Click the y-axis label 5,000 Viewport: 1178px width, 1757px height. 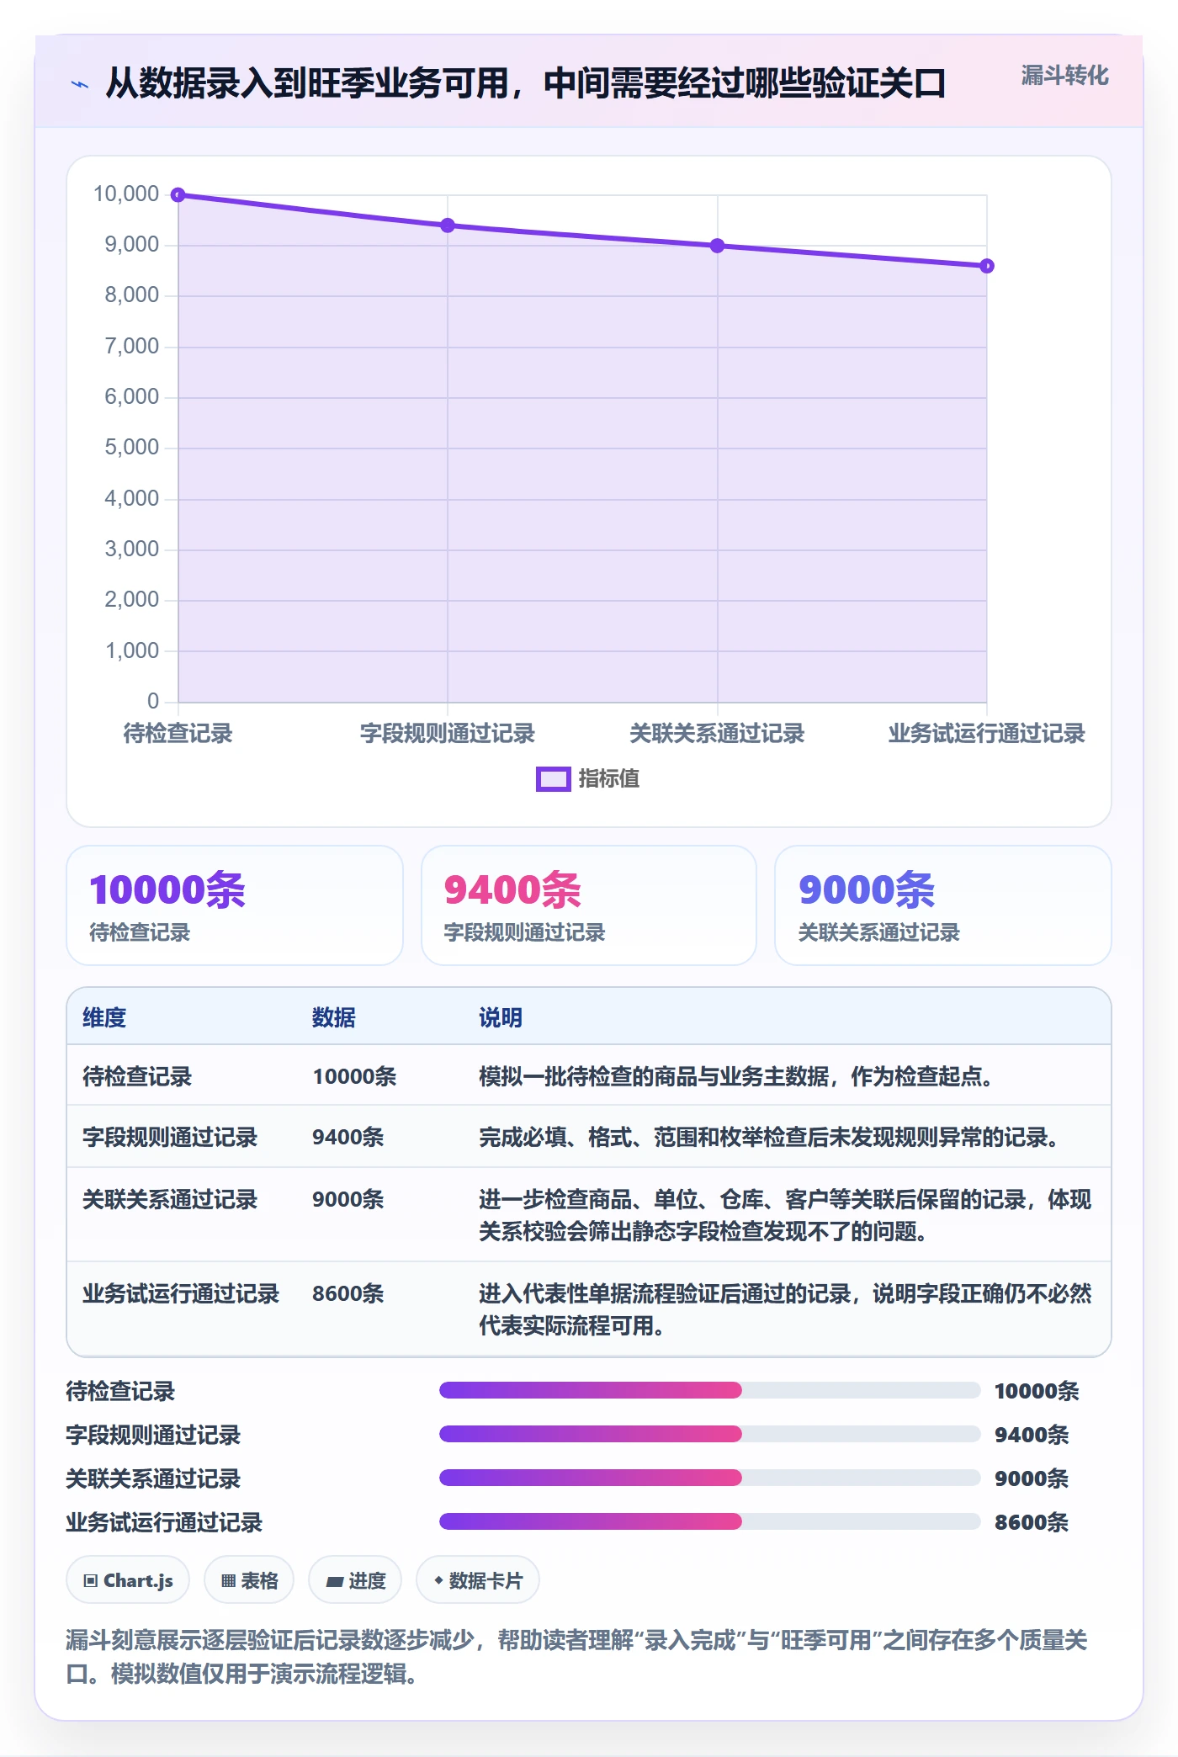[x=132, y=448]
